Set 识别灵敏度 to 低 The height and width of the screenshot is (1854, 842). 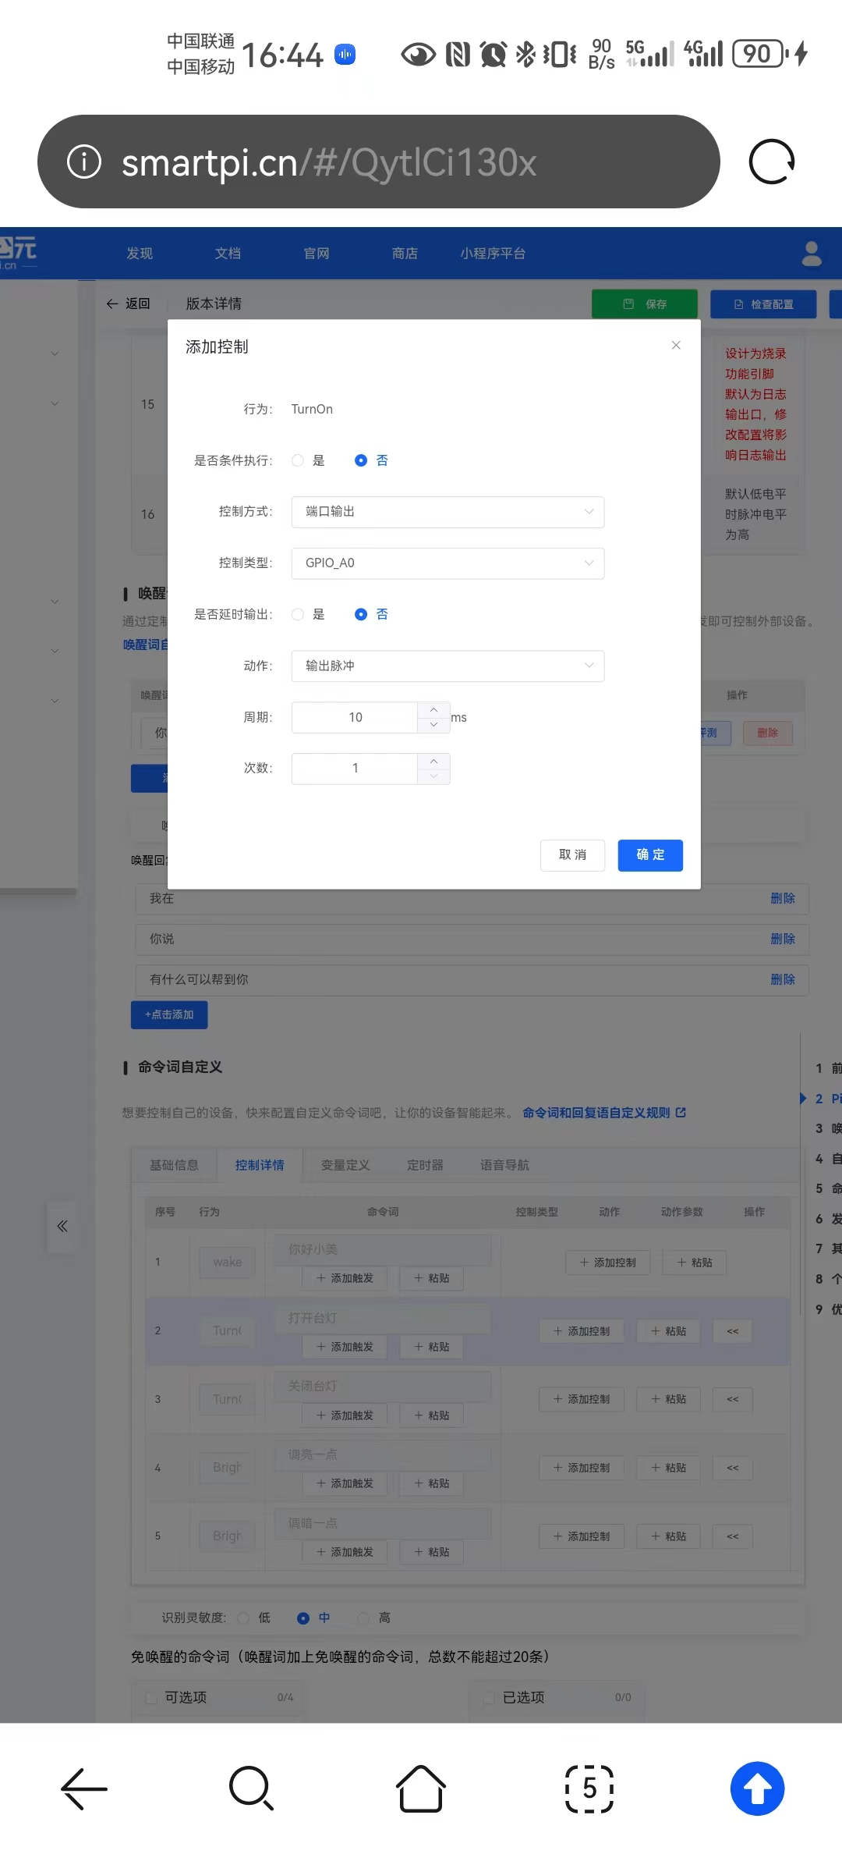[243, 1618]
